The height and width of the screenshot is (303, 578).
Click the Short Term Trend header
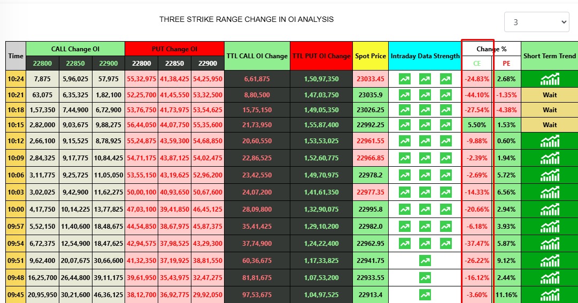pyautogui.click(x=550, y=56)
